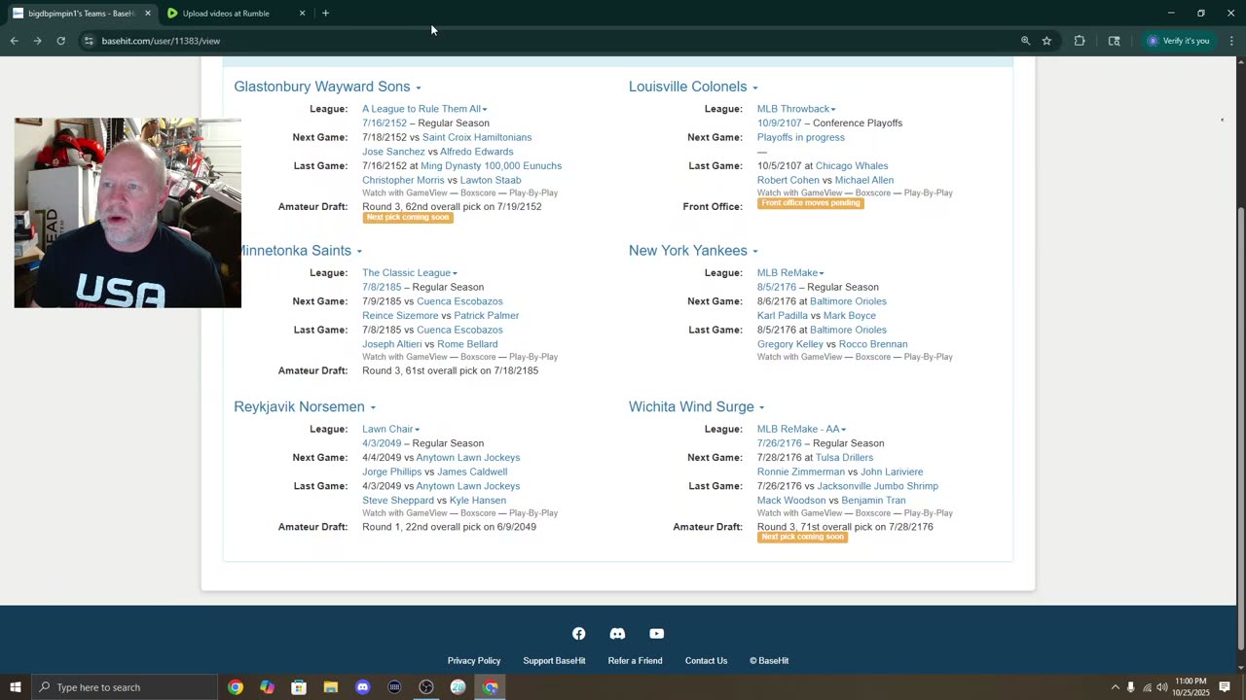
Task: Open taskbar clock and date
Action: (x=1190, y=687)
